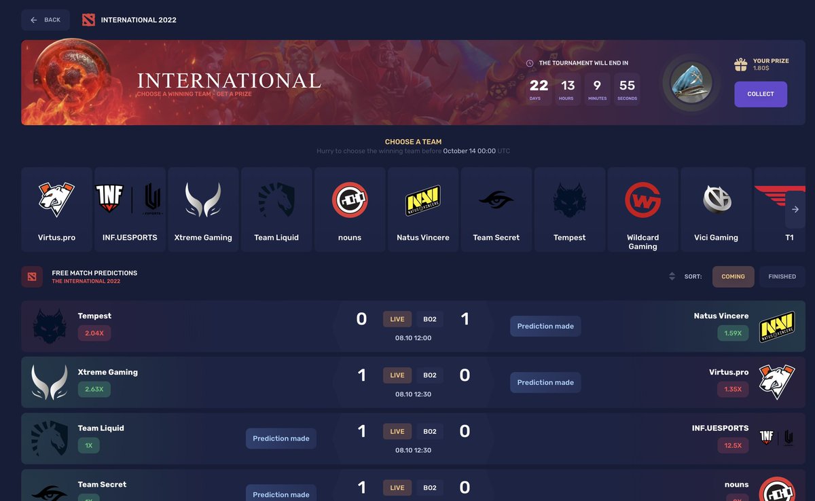
Task: Click Team Secret logo in fourth match row
Action: coord(50,492)
